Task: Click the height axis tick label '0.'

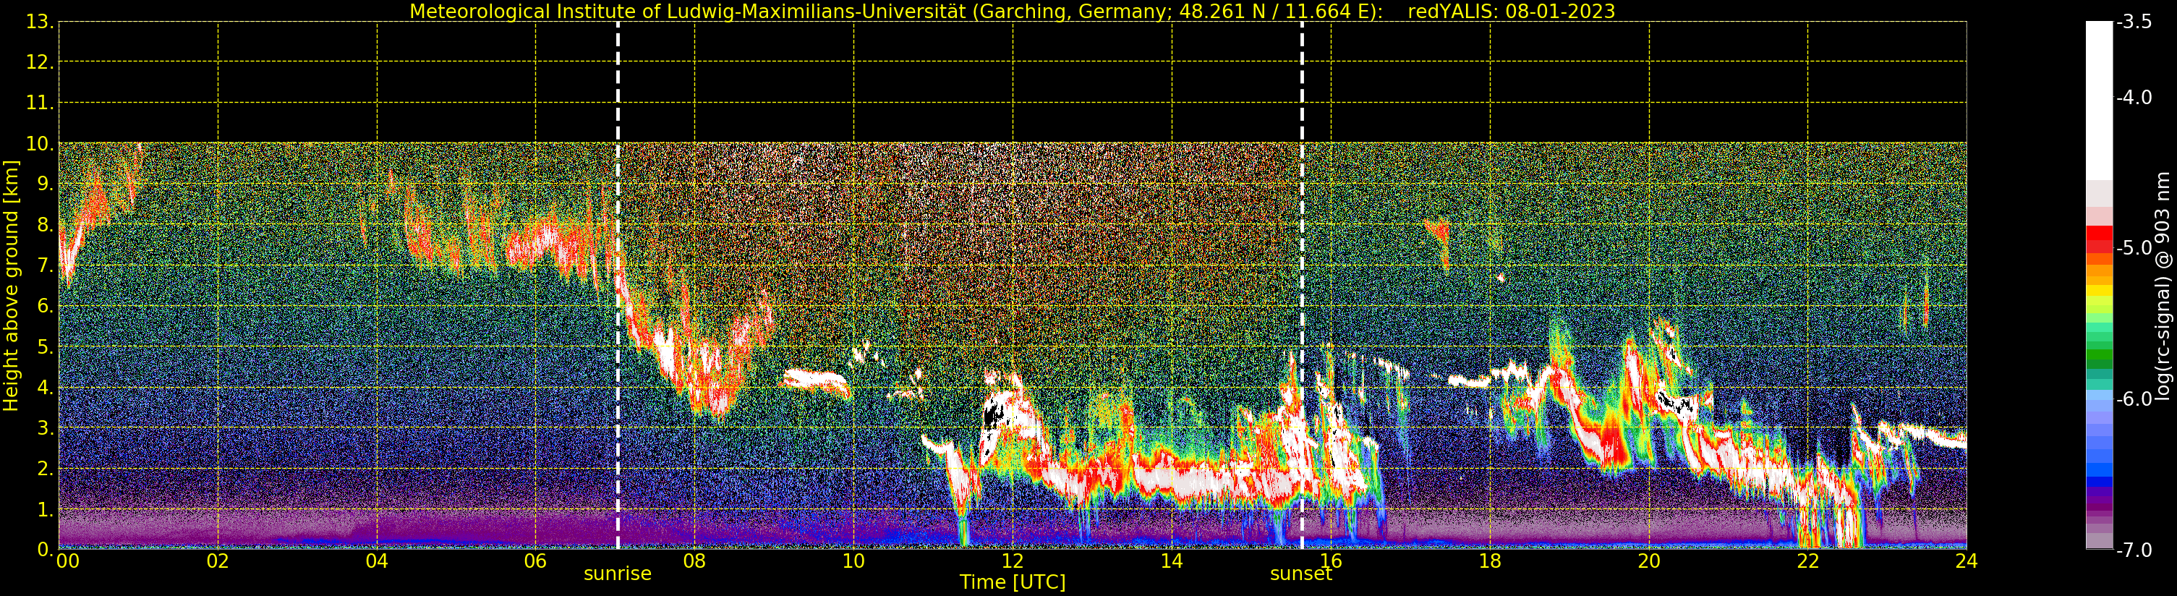Action: pos(46,550)
